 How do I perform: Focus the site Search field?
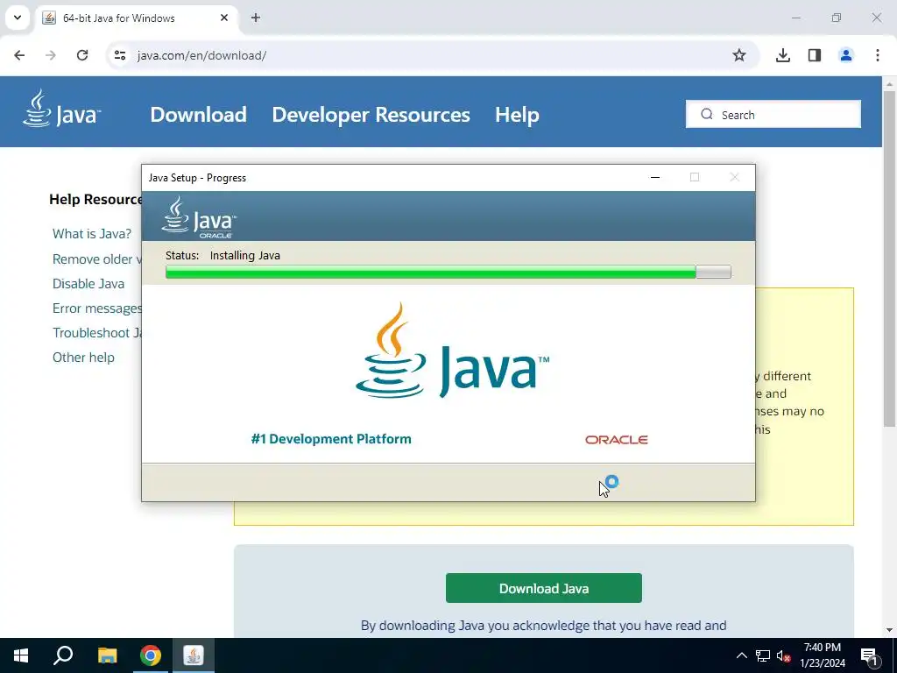pos(773,115)
